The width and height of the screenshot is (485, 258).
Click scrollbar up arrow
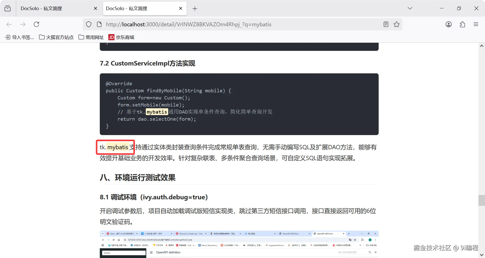(x=481, y=46)
